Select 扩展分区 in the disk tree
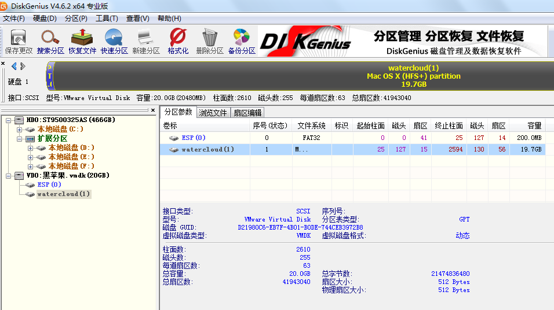The image size is (554, 310). (x=52, y=139)
